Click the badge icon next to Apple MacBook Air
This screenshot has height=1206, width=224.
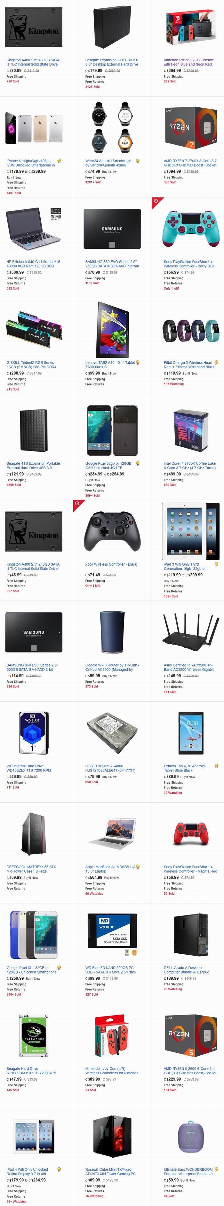tap(138, 866)
